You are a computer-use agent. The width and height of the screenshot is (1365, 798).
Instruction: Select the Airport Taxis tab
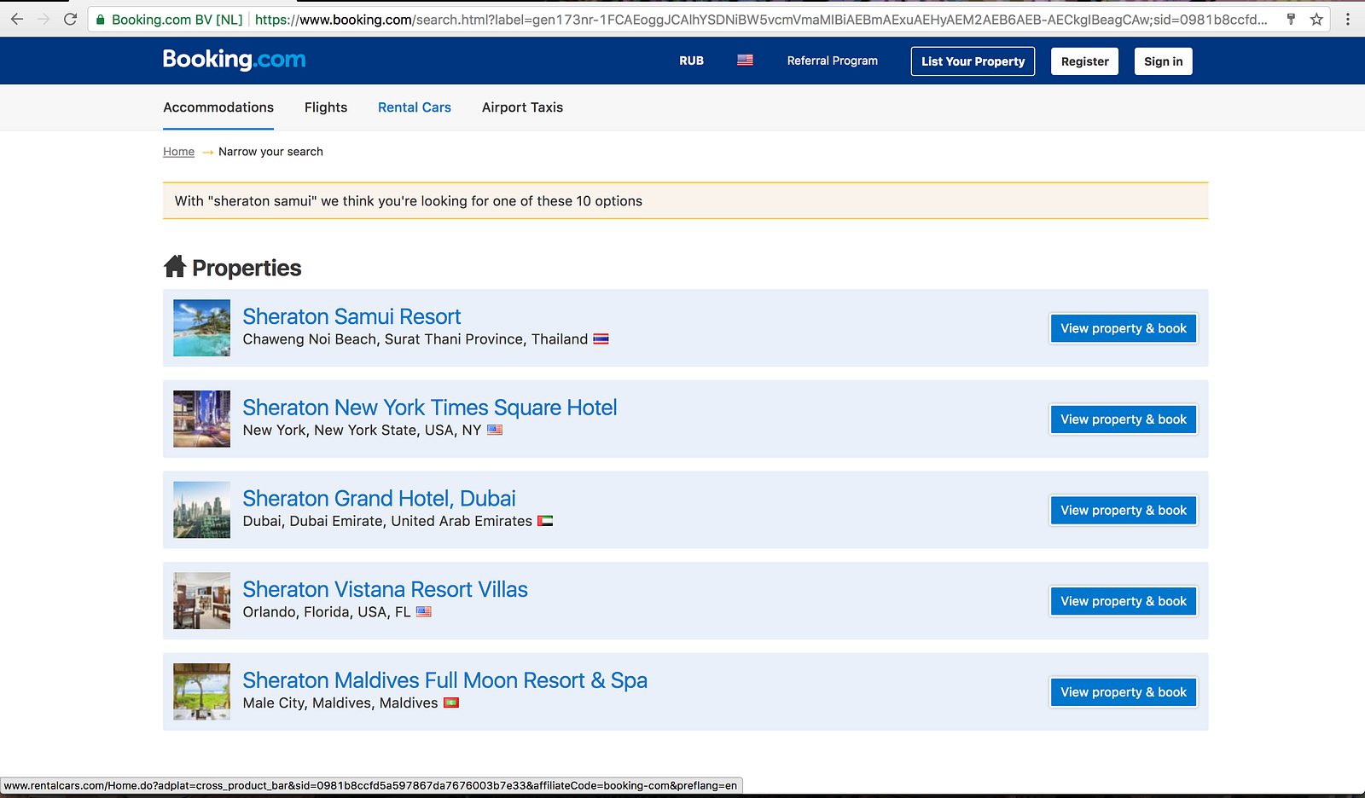coord(522,107)
